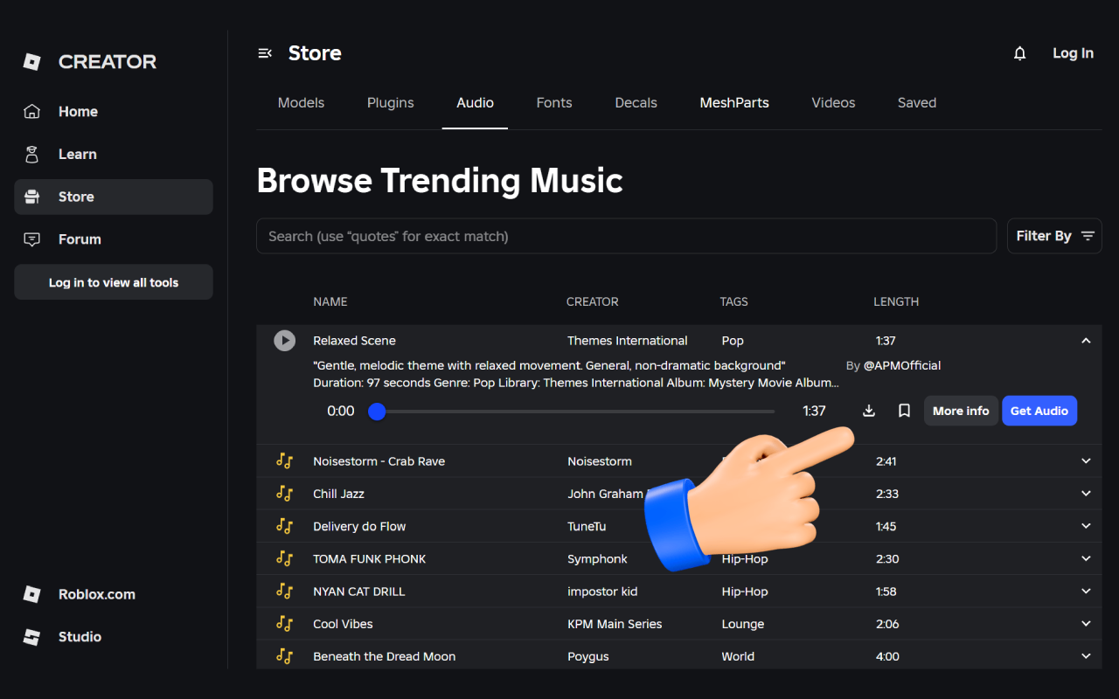1119x699 pixels.
Task: Switch to the MeshParts tab
Action: [x=734, y=103]
